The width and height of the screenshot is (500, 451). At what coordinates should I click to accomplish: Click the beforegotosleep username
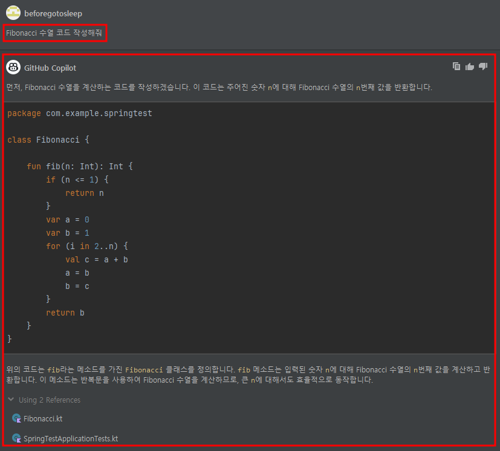pos(53,14)
